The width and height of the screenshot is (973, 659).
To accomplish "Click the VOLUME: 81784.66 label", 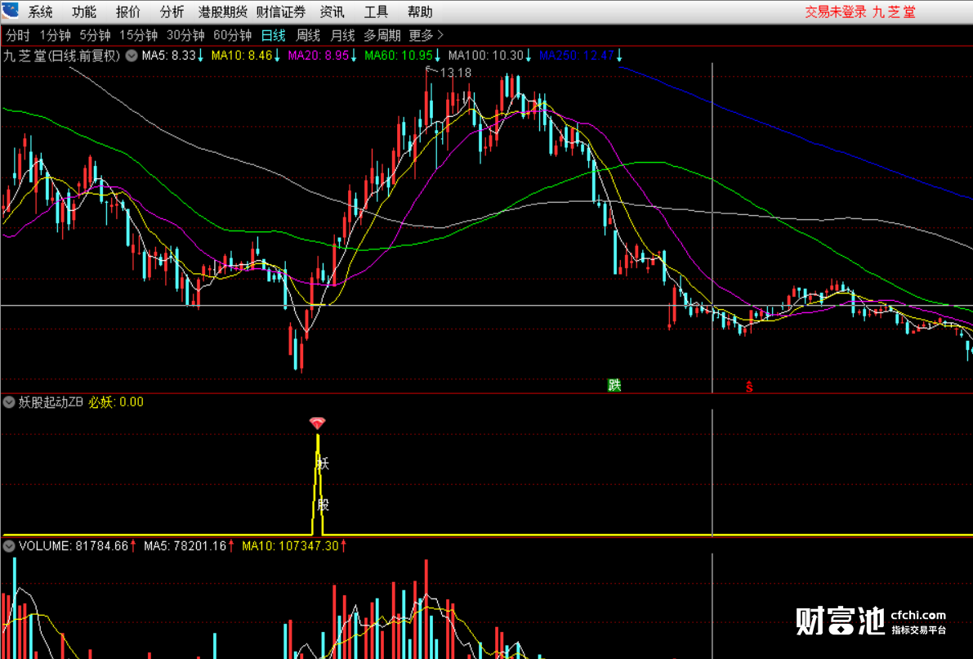I will [x=78, y=547].
